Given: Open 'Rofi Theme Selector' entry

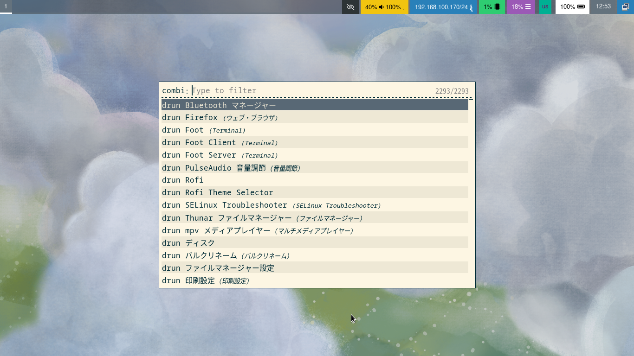Looking at the screenshot, I should coord(315,193).
